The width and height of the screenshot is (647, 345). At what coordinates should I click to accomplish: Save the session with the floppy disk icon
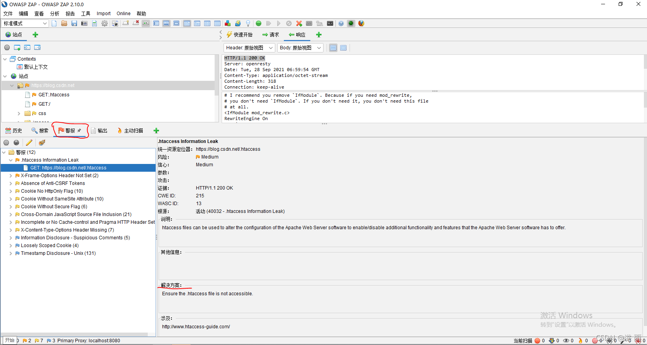(x=74, y=23)
